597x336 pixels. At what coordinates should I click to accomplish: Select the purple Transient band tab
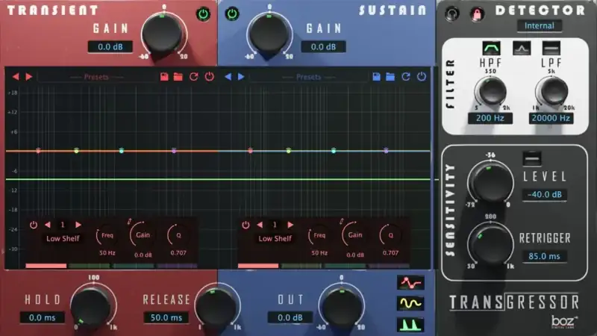(177, 266)
